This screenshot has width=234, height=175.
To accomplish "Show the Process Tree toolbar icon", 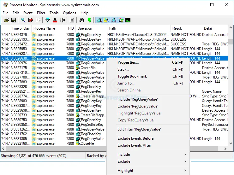I will click(72, 20).
